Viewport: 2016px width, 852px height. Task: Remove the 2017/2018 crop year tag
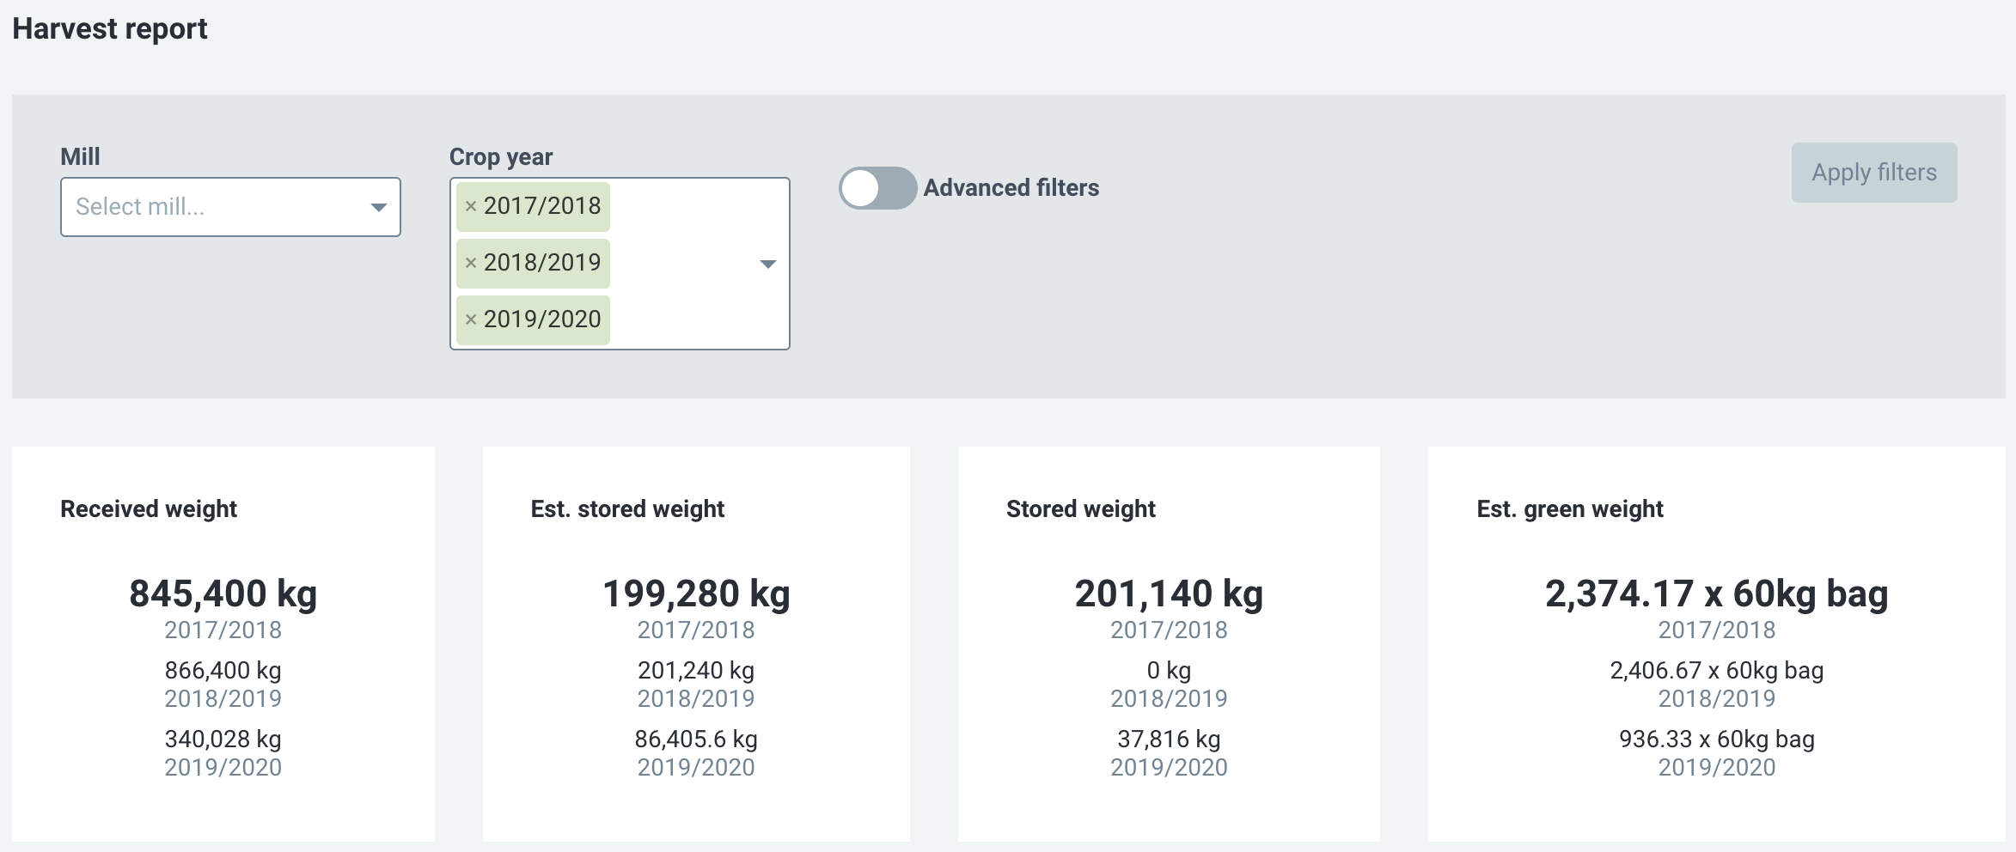[x=471, y=207]
